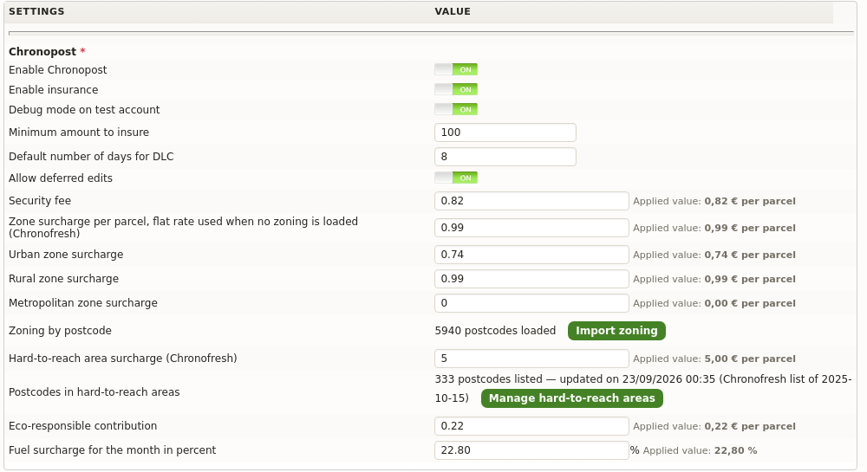Image resolution: width=867 pixels, height=472 pixels.
Task: Click the Import zoning button
Action: [616, 331]
